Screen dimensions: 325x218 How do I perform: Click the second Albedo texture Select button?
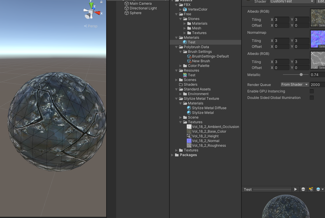[322, 68]
